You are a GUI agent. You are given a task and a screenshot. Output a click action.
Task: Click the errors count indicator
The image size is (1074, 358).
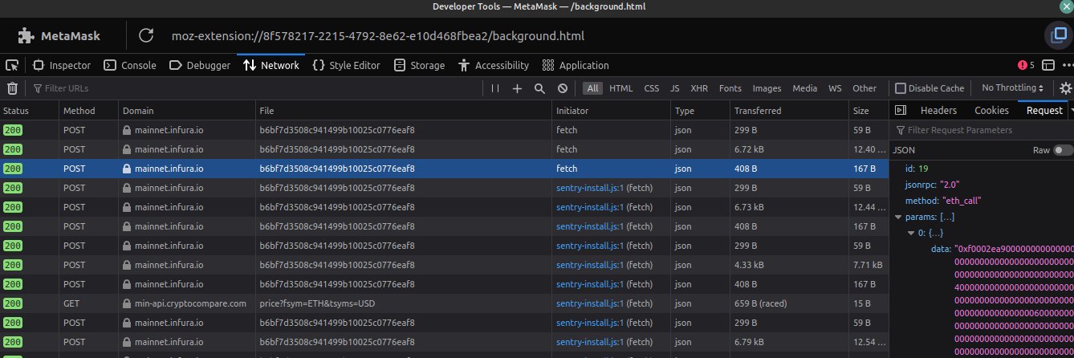pos(1026,65)
